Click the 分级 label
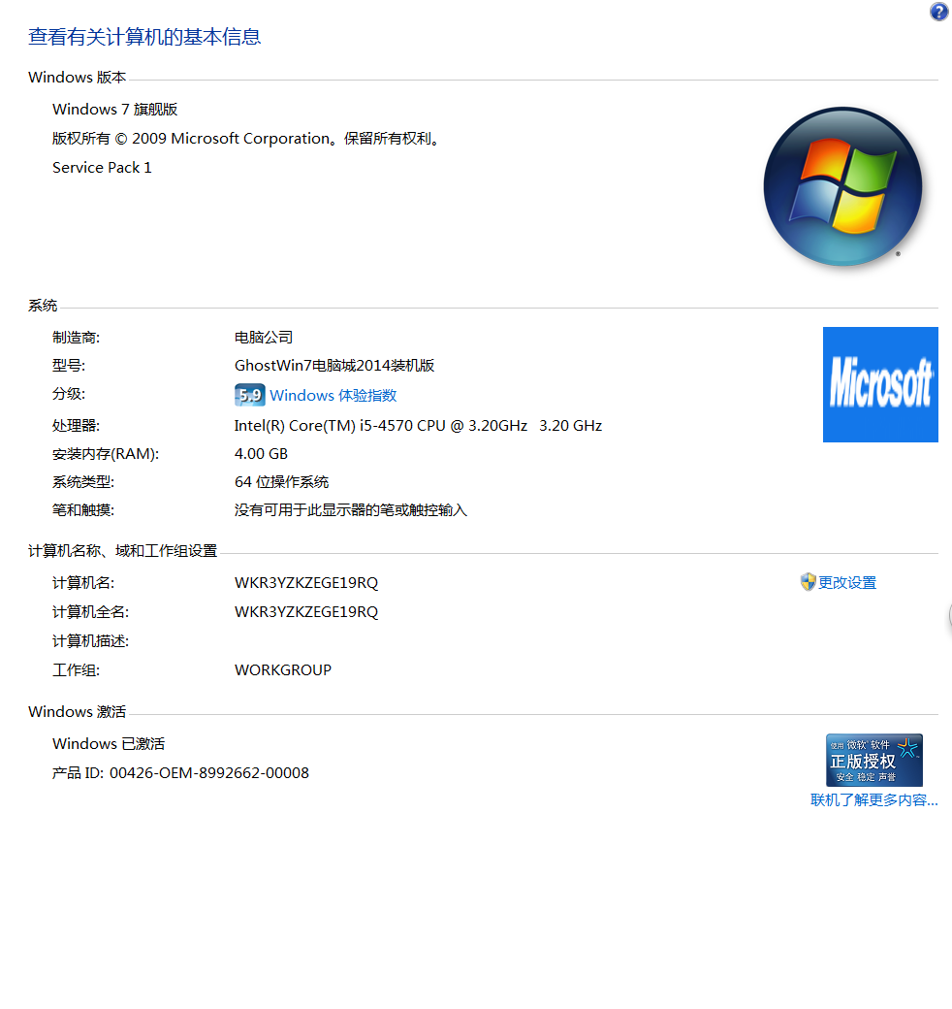 pos(69,394)
